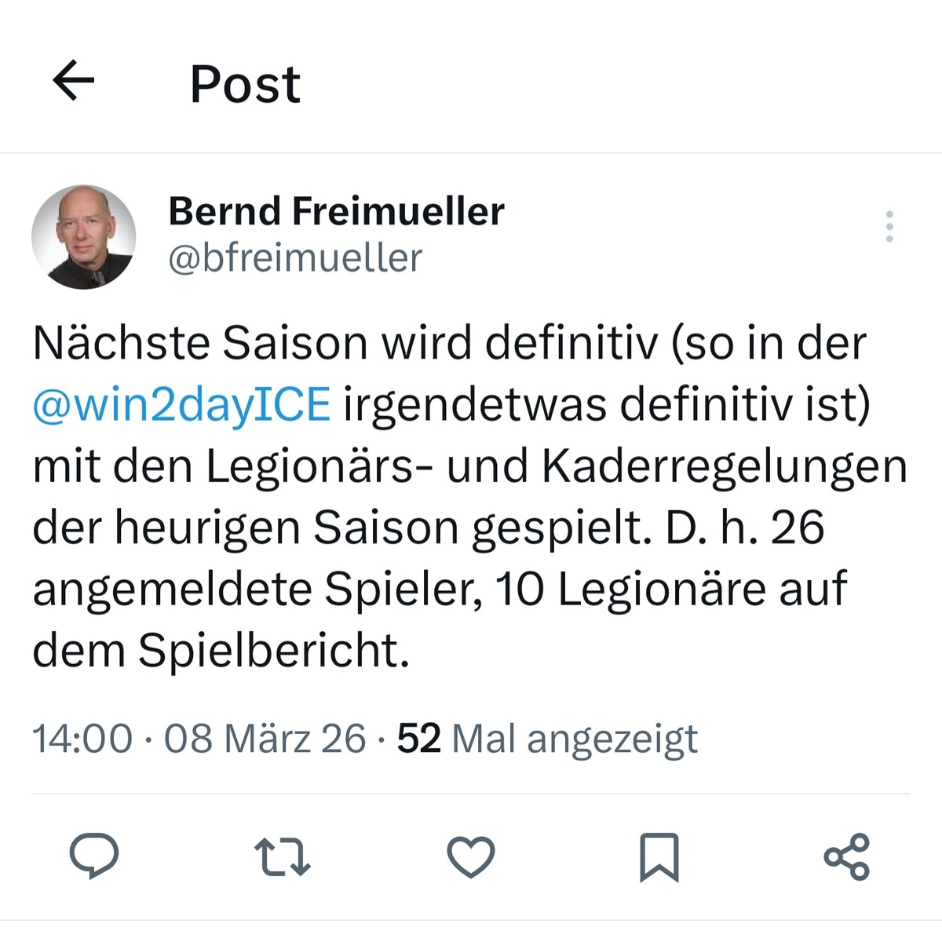The height and width of the screenshot is (942, 942).
Task: Click the 'Post' header title
Action: [245, 84]
